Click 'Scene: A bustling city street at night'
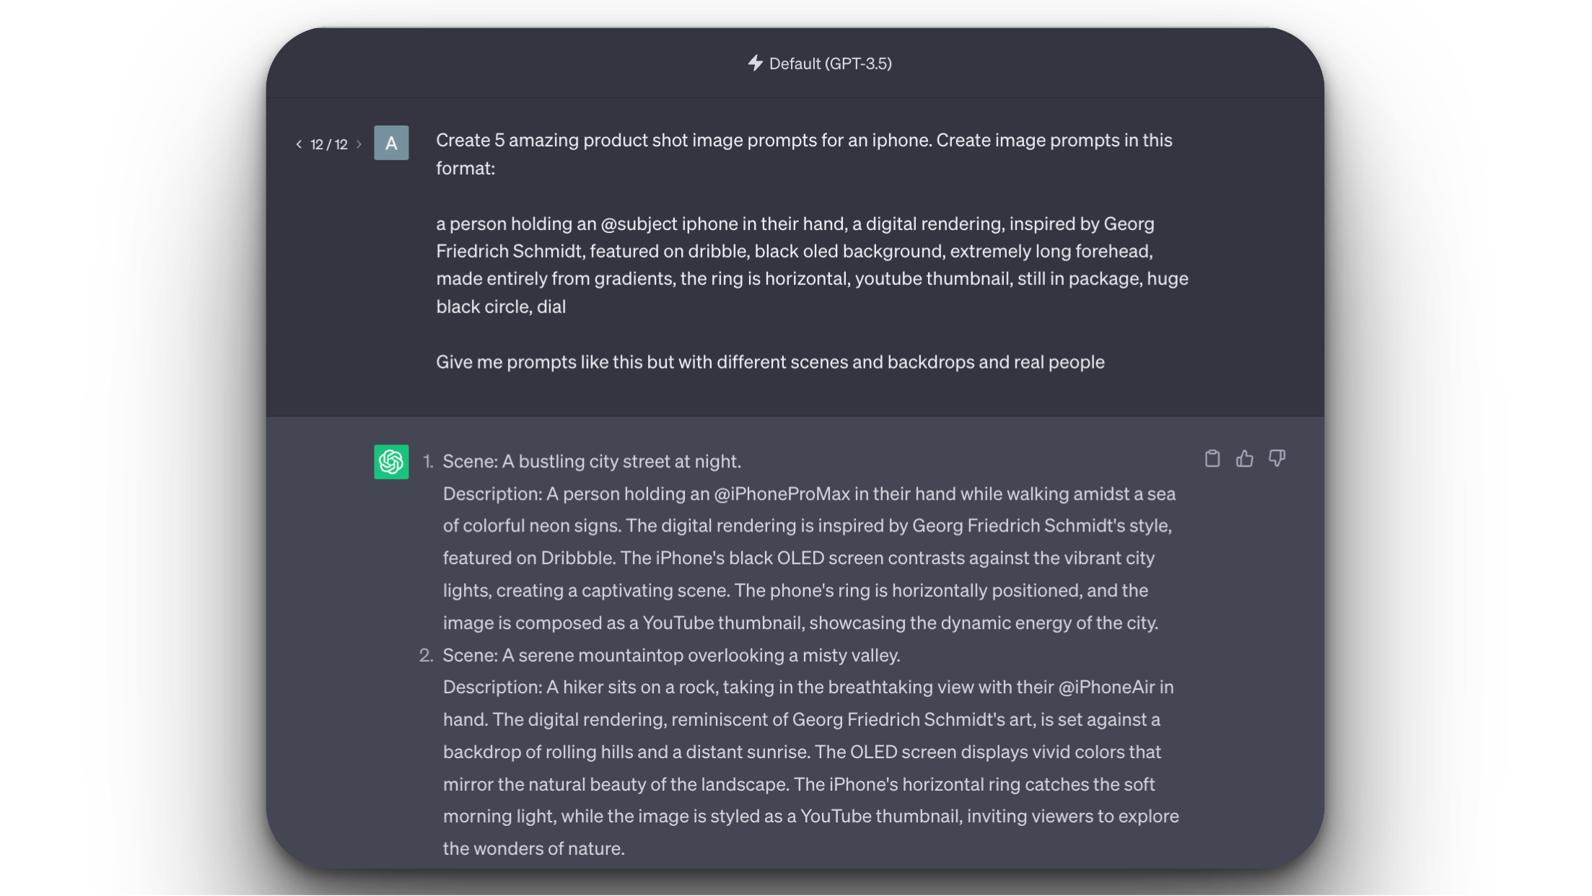Image resolution: width=1592 pixels, height=896 pixels. tap(592, 461)
